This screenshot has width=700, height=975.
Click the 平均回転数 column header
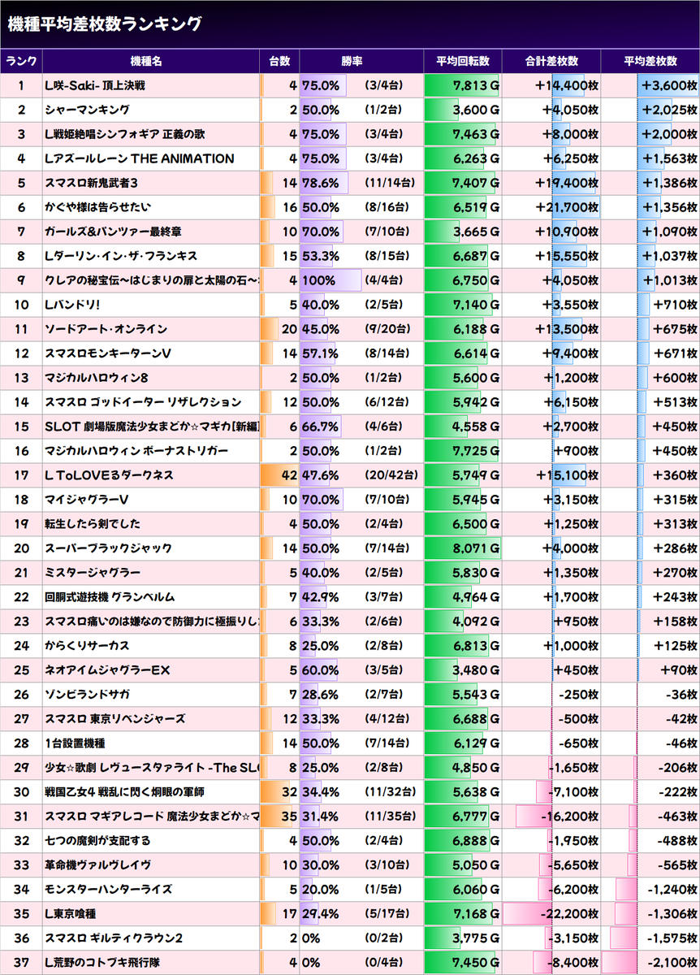[x=463, y=61]
